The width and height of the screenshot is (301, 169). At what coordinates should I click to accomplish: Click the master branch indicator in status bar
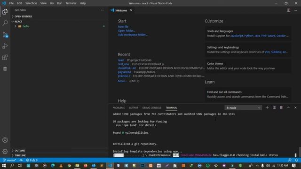[9, 160]
